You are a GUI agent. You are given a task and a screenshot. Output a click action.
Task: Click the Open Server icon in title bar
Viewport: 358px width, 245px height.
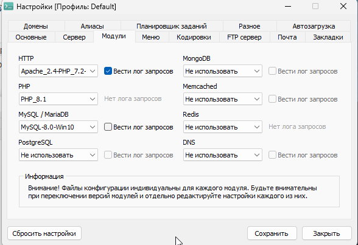[9, 6]
